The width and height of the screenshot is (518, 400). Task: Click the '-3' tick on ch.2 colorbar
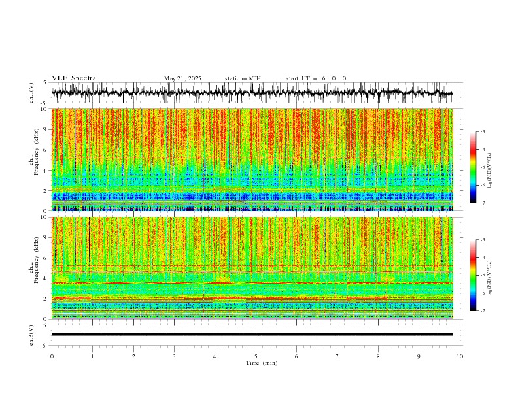483,240
